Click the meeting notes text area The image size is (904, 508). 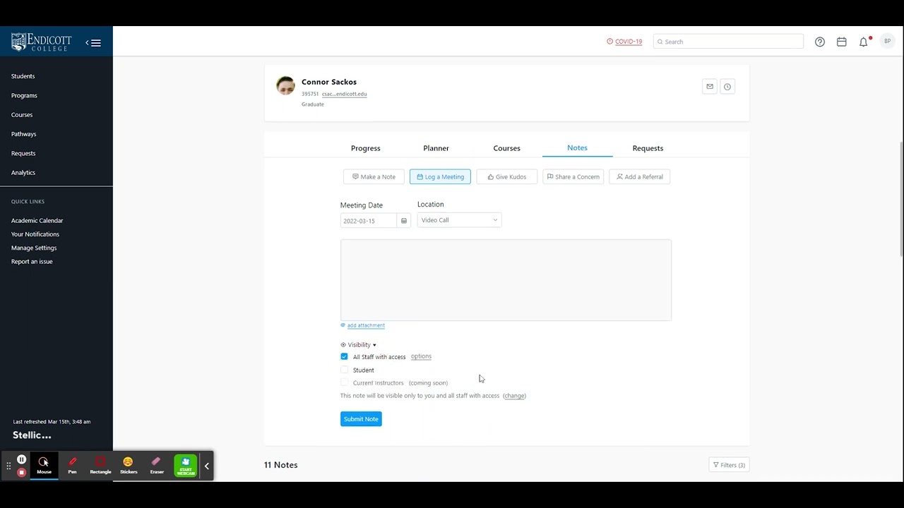506,280
